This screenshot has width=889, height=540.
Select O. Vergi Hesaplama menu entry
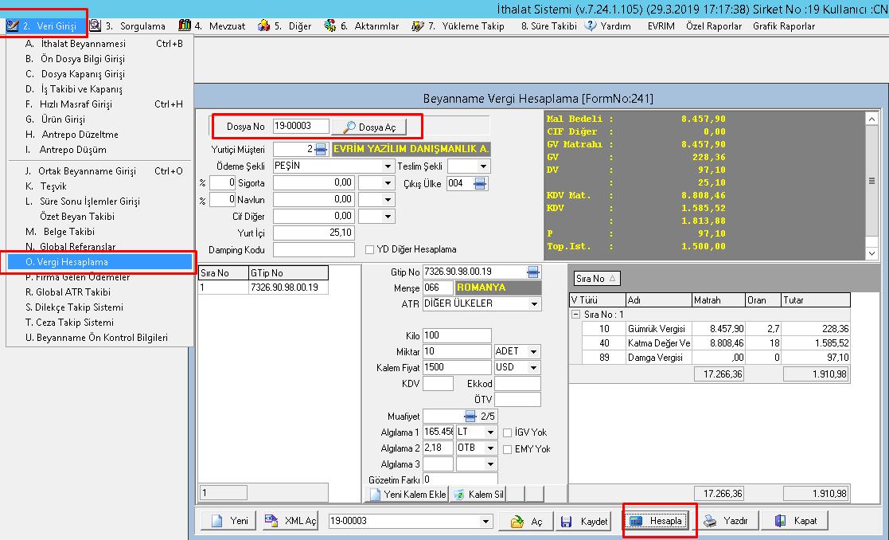100,262
